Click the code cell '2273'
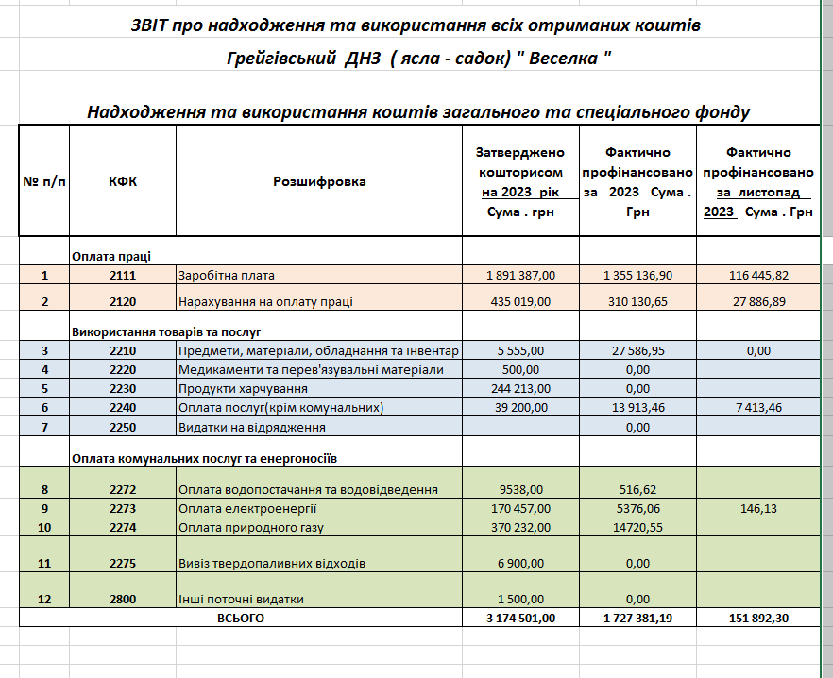 point(123,508)
